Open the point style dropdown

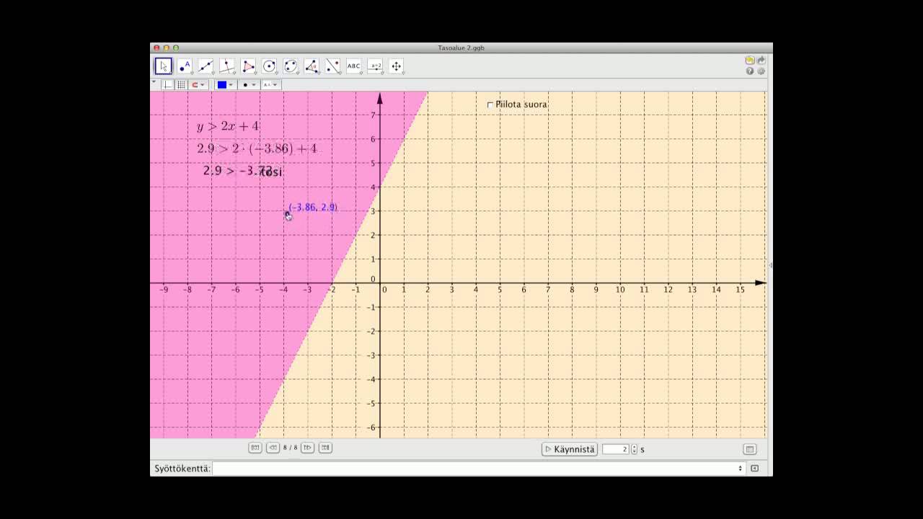point(249,85)
